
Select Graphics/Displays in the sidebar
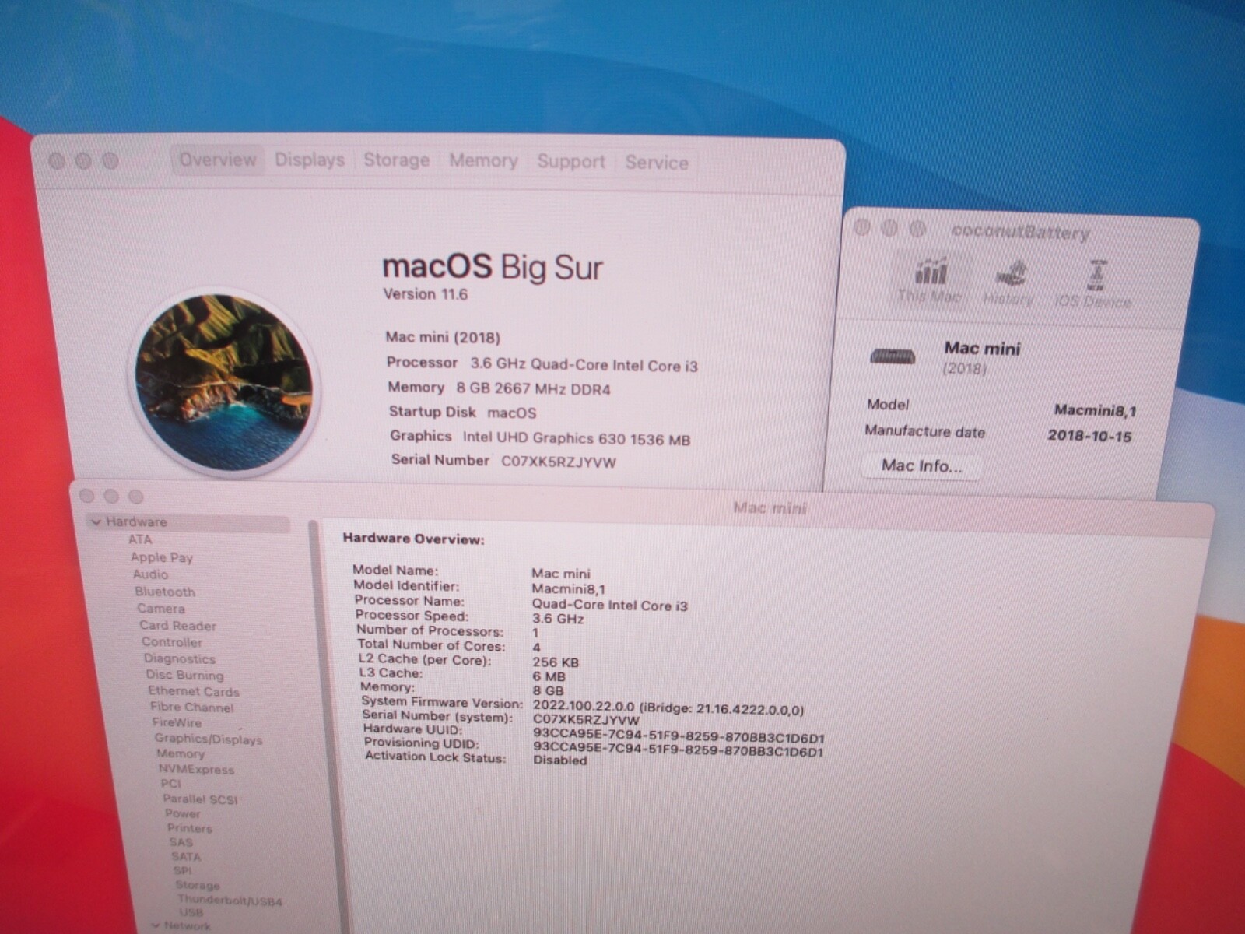(x=209, y=739)
